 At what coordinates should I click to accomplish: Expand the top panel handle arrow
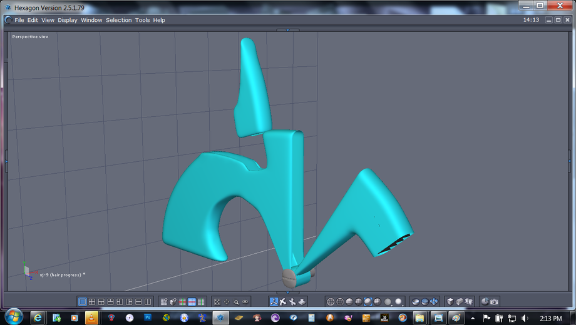click(287, 30)
